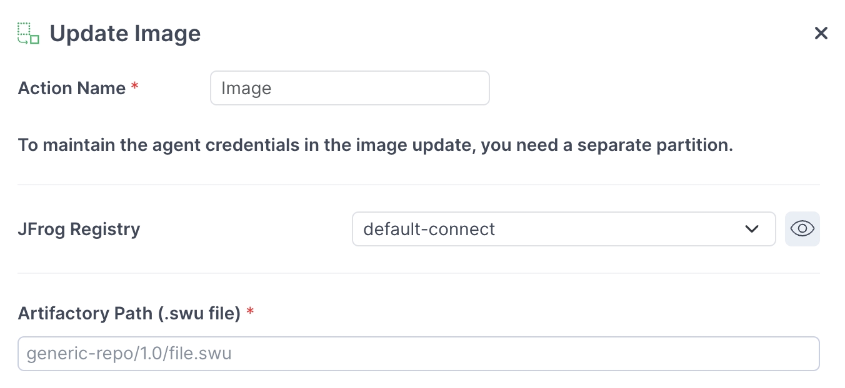Select the "default-connect" registry value
845x388 pixels.
point(429,229)
